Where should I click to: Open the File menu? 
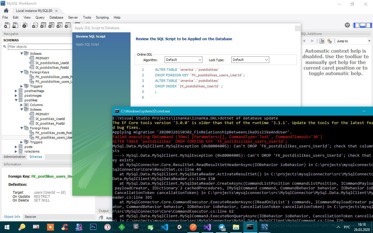[x=5, y=17]
